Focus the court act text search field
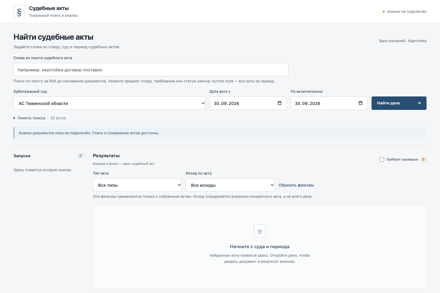Viewport: 440px width, 293px height. tap(151, 70)
